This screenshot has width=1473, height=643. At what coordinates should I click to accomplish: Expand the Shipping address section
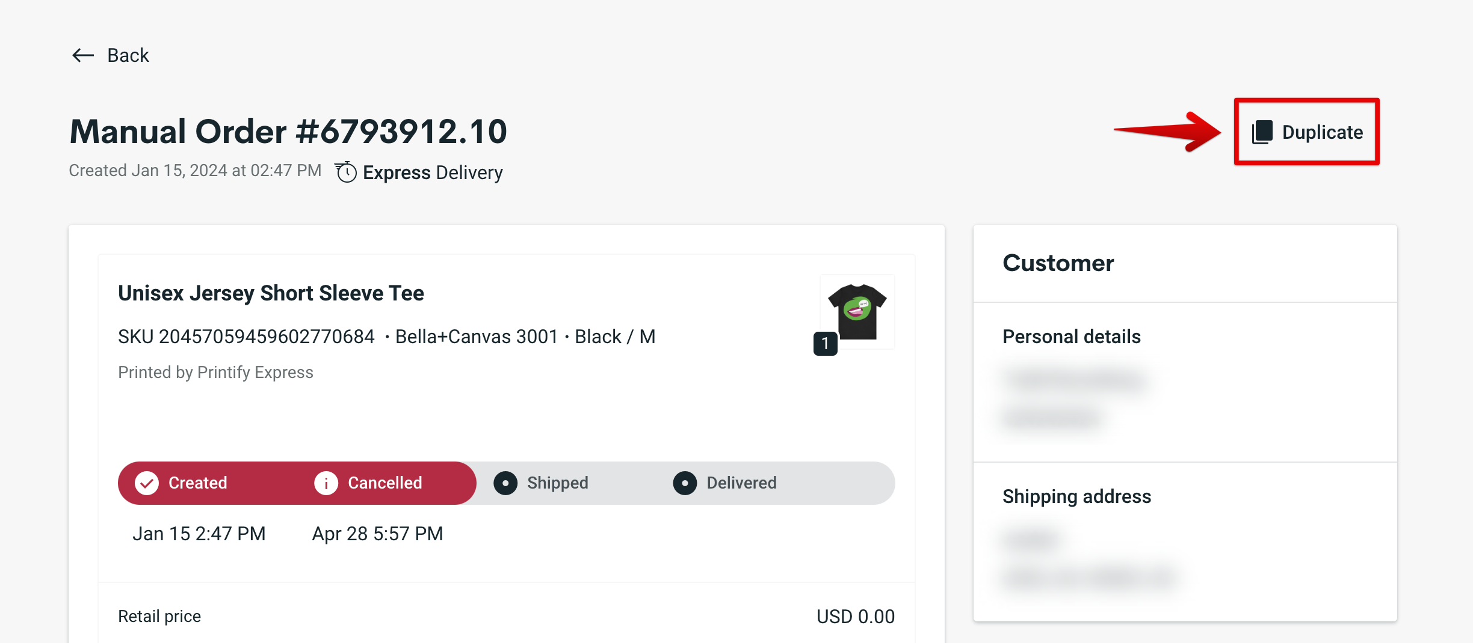1076,496
